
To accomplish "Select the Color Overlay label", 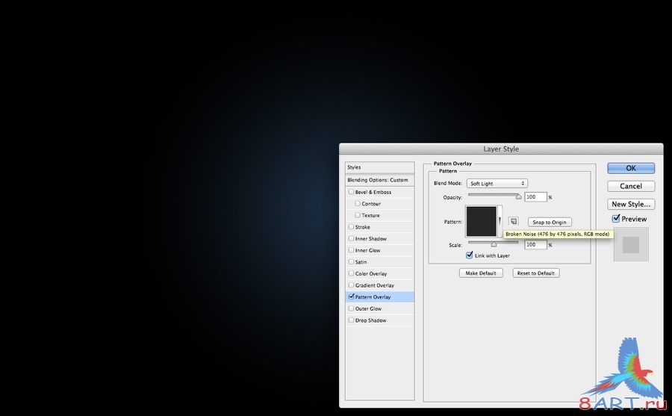I will (371, 273).
